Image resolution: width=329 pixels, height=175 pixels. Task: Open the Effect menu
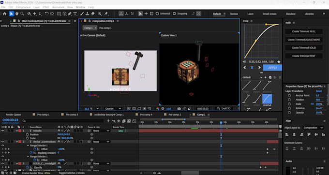(x=46, y=7)
